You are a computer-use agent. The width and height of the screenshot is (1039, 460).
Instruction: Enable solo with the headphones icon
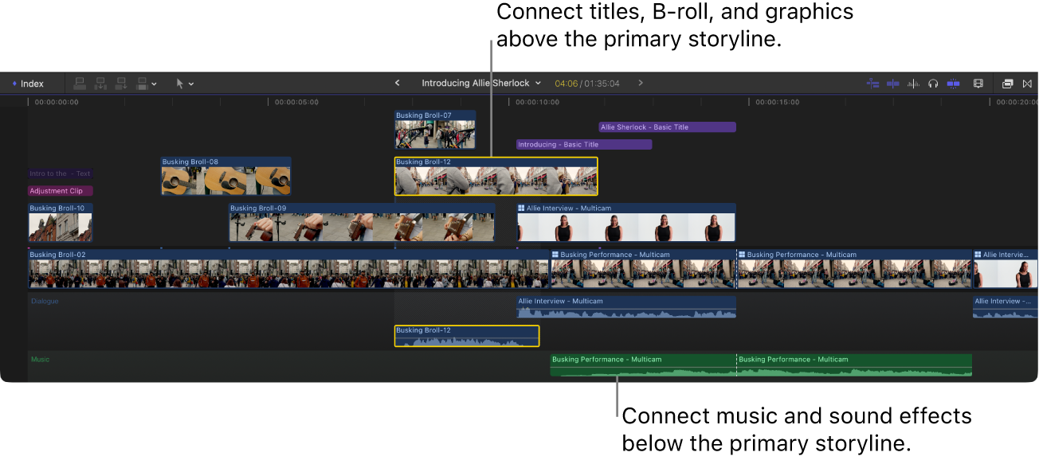pyautogui.click(x=933, y=84)
